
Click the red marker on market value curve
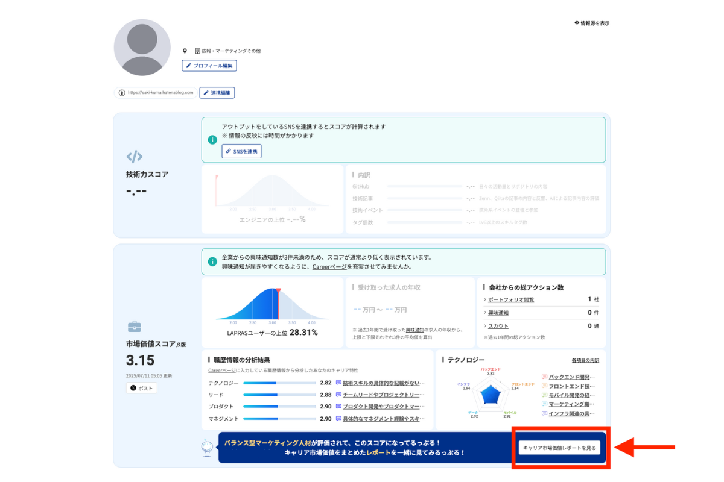click(x=278, y=292)
